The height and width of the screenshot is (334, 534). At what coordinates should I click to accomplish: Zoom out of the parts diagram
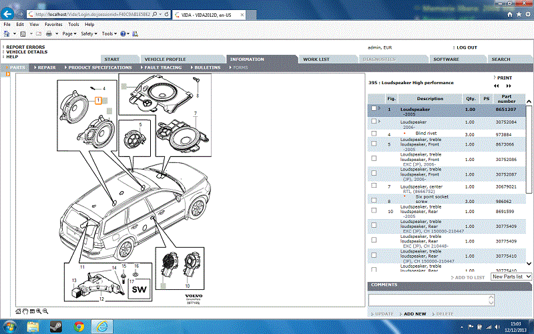45,311
